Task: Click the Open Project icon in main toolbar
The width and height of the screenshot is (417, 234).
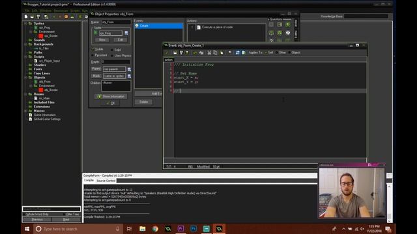Action: pos(32,17)
